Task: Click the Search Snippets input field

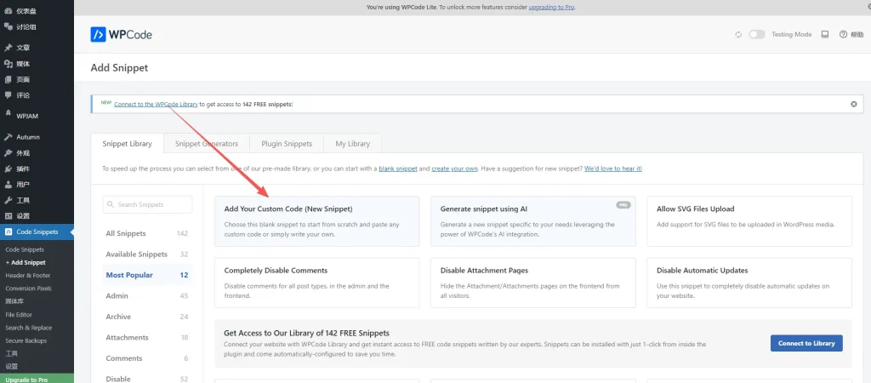Action: tap(147, 204)
